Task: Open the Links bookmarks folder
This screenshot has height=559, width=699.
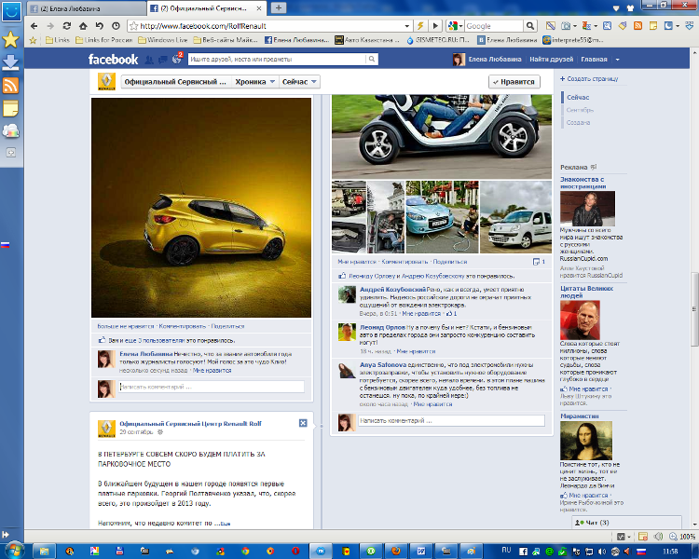Action: coord(58,40)
